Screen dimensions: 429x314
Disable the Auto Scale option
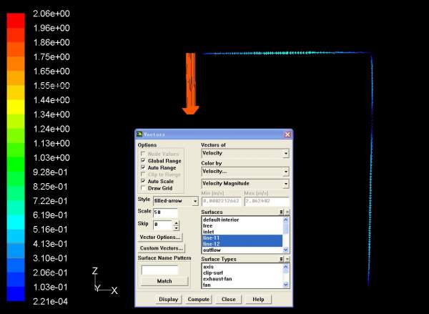click(143, 181)
